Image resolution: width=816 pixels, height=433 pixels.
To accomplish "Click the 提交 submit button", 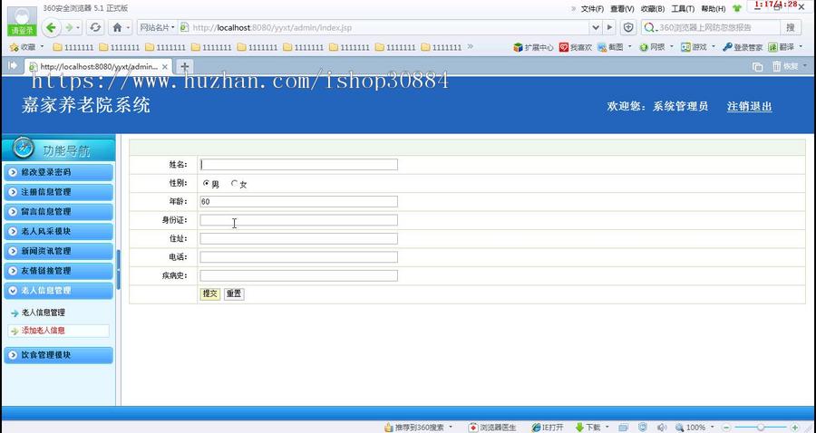I will 210,293.
